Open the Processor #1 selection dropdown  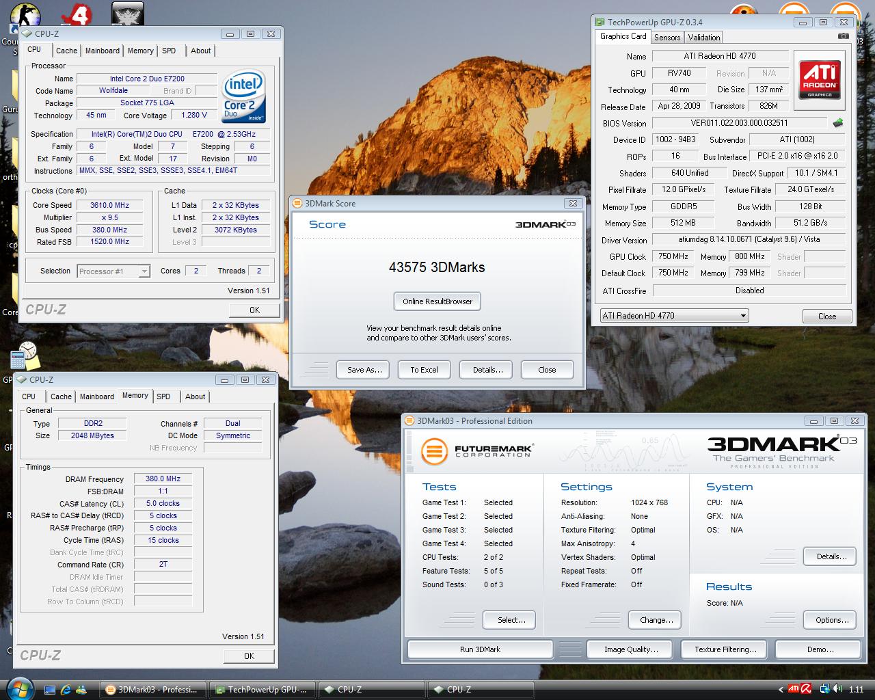113,271
